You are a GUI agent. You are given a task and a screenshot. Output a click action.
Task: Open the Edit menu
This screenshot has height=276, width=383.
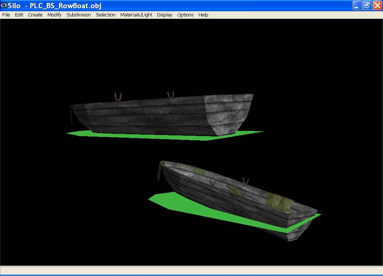pyautogui.click(x=19, y=15)
